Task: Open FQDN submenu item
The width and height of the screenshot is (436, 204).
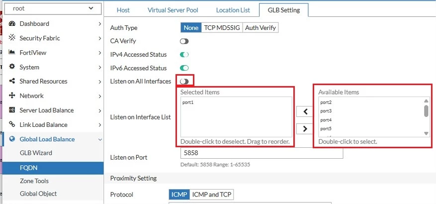Action: pos(53,168)
